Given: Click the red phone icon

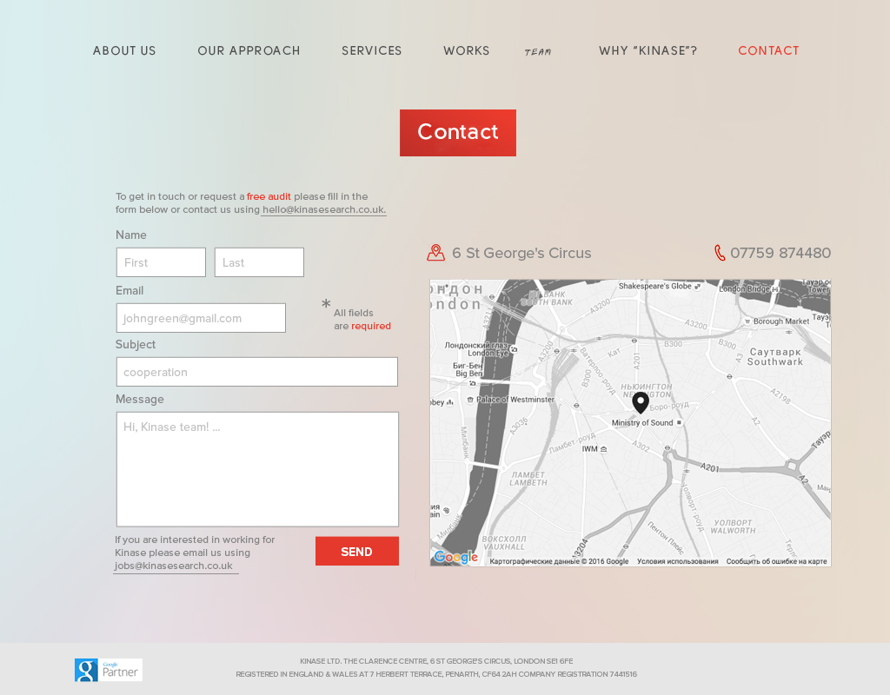Looking at the screenshot, I should click(719, 253).
